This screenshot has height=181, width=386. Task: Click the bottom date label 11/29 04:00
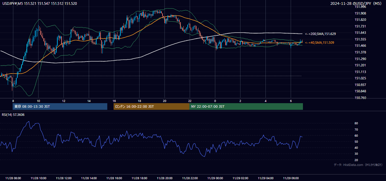click(x=266, y=178)
